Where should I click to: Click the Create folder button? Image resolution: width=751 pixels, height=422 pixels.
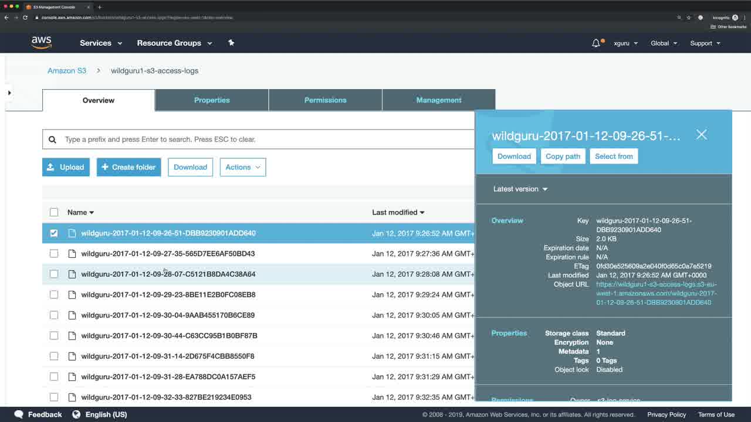coord(129,167)
